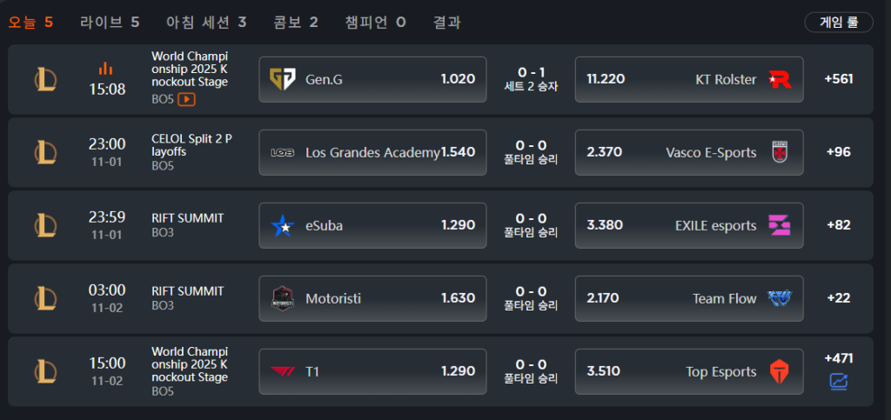This screenshot has width=891, height=420.
Task: Expand +96 more markets for Los Grandes match
Action: tap(839, 152)
